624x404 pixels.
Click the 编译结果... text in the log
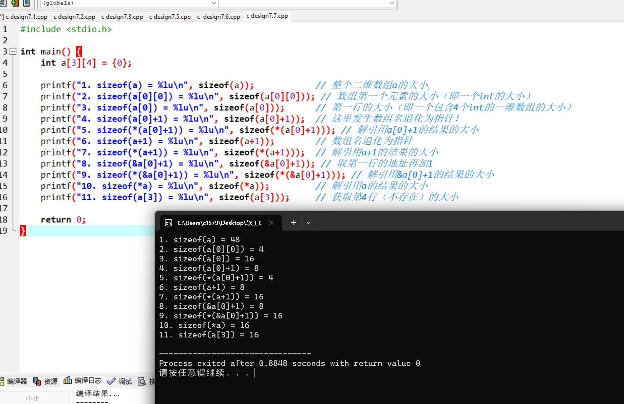click(98, 393)
